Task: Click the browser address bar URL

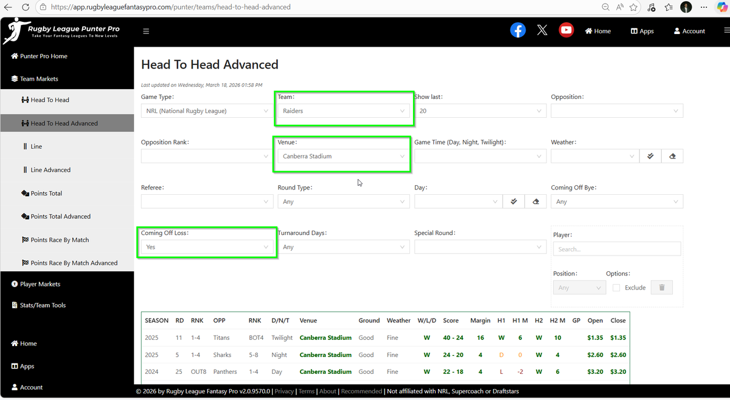Action: pos(171,7)
